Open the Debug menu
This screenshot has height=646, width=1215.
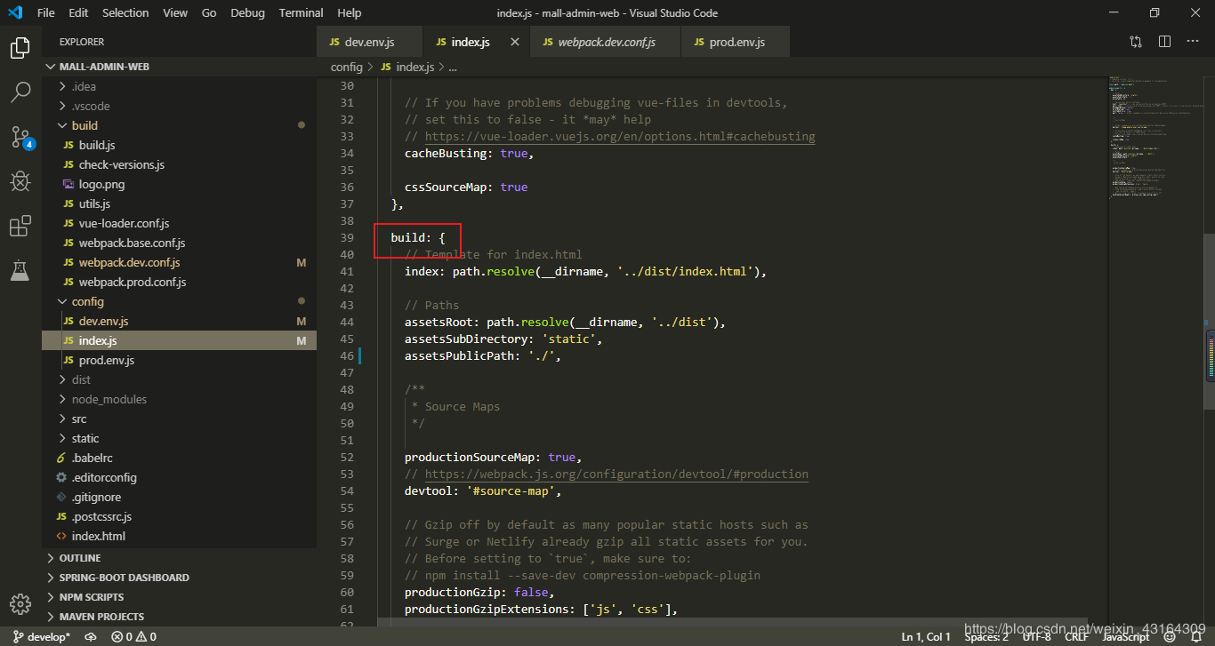247,12
